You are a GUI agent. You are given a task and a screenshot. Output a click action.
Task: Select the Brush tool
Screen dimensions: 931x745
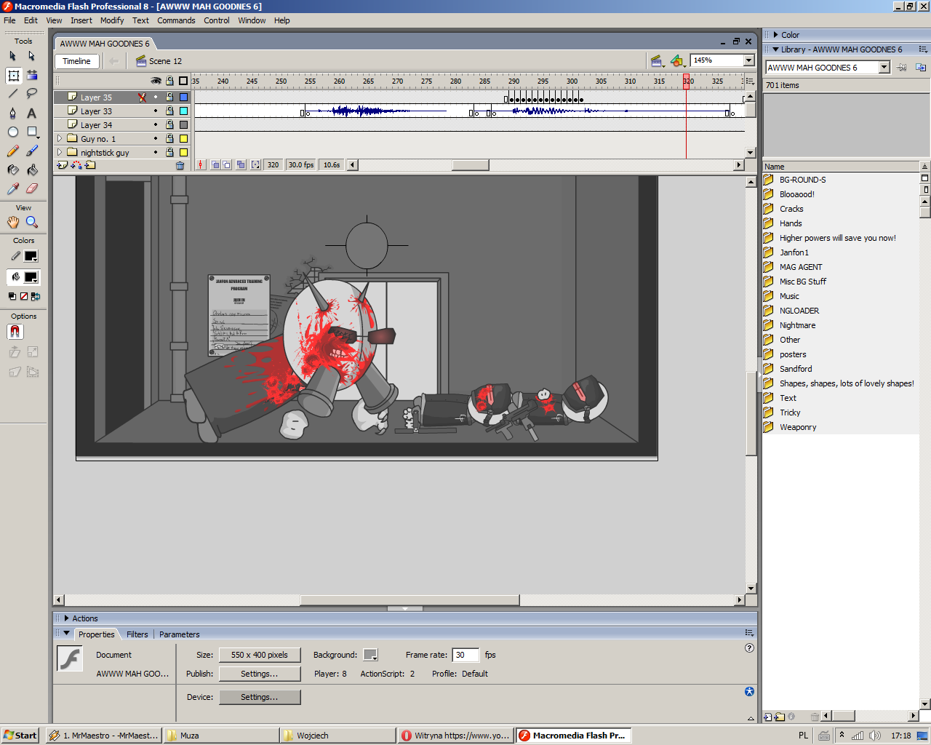[x=32, y=151]
